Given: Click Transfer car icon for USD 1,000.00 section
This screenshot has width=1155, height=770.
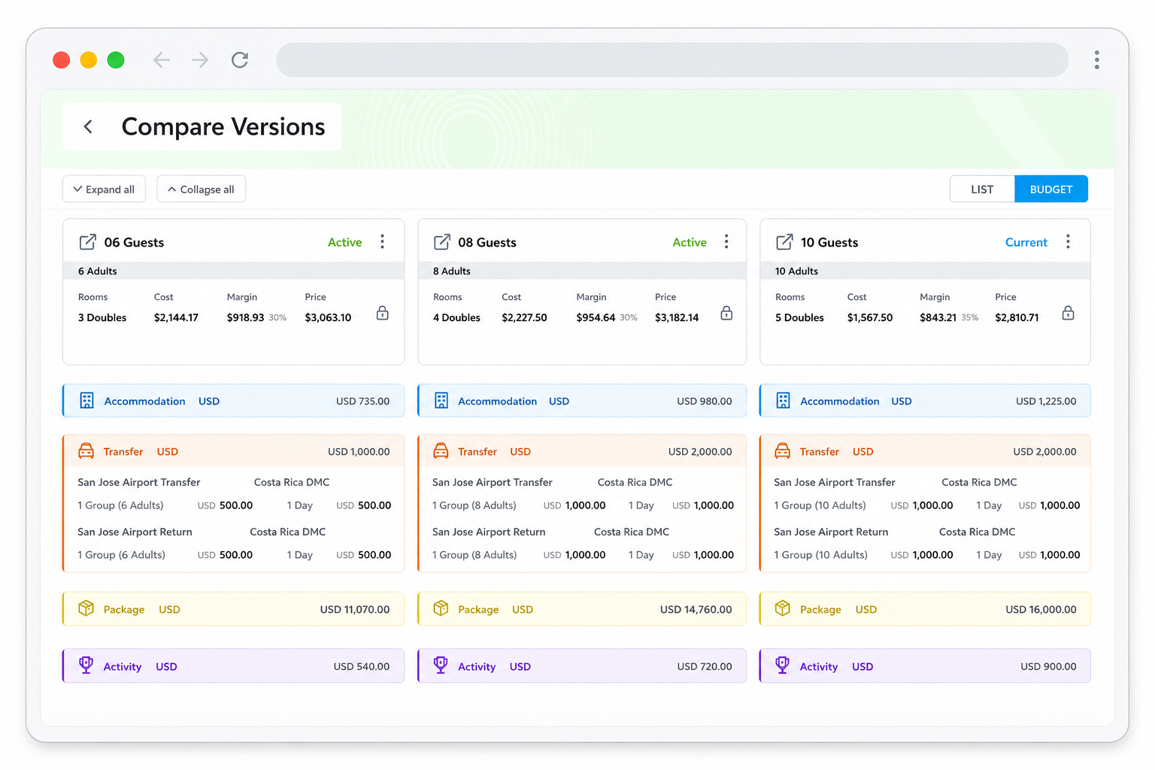Looking at the screenshot, I should [86, 451].
